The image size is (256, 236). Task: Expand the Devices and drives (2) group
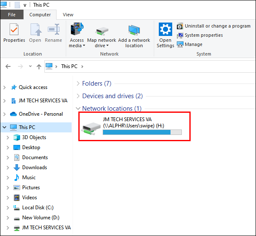click(78, 96)
